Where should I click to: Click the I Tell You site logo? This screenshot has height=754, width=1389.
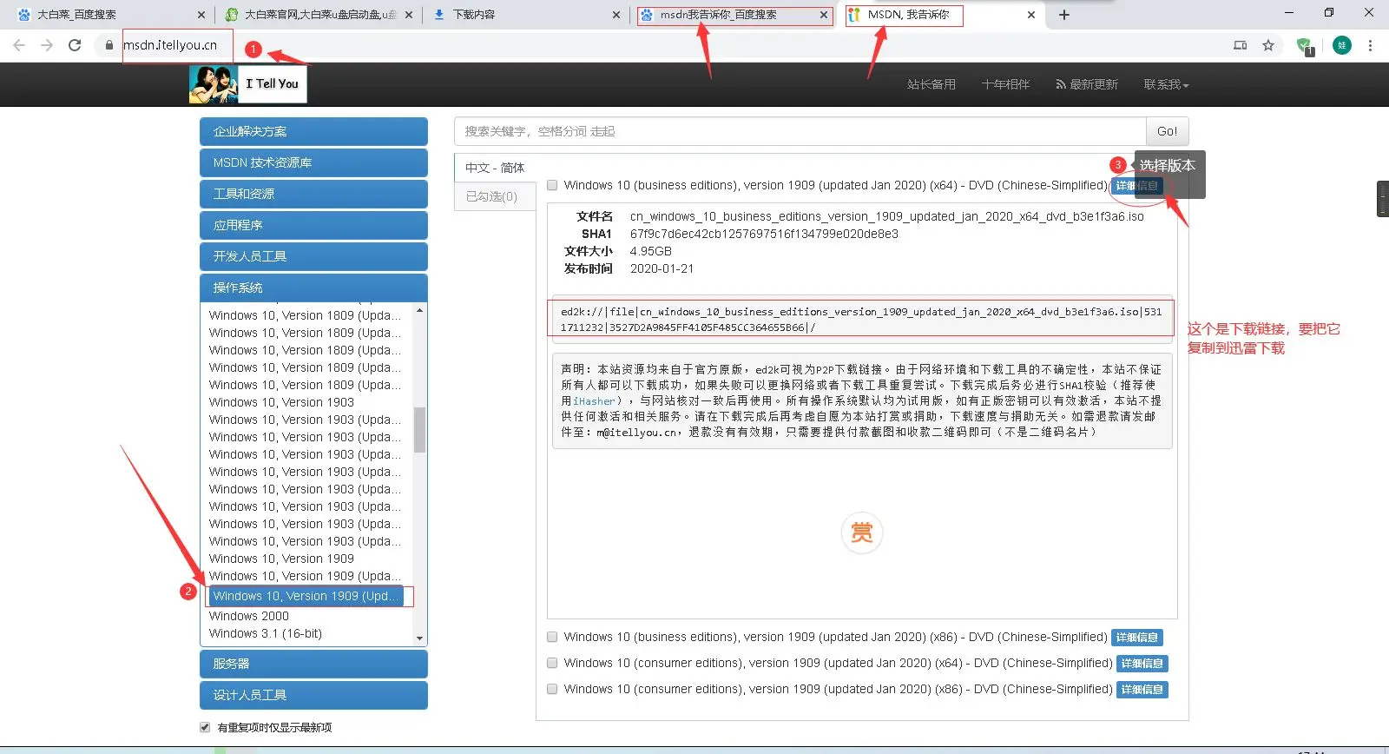247,84
